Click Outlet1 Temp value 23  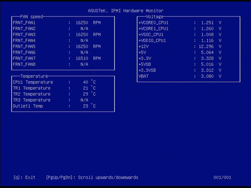[85, 106]
